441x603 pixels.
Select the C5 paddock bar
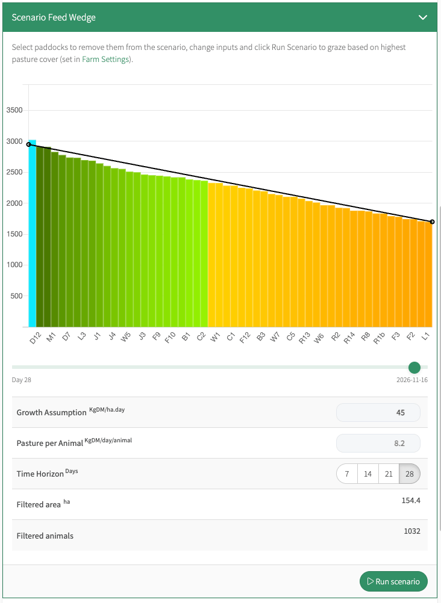point(287,262)
